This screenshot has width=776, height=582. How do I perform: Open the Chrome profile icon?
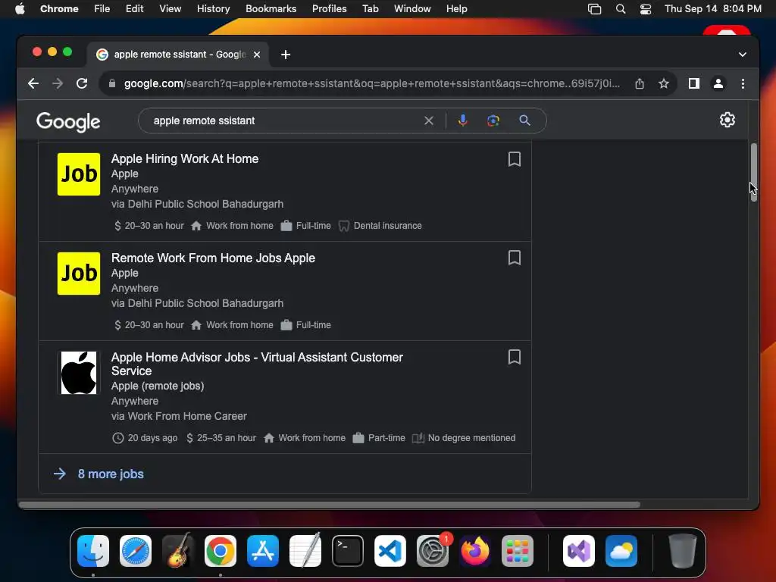(718, 83)
